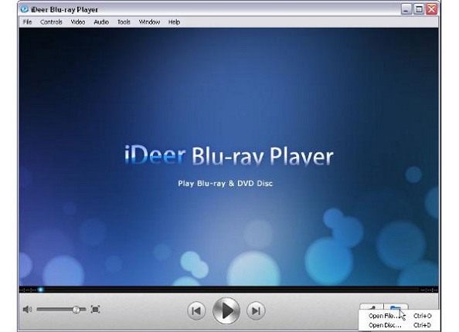The width and height of the screenshot is (459, 332).
Task: Mute audio with the speaker icon
Action: tap(28, 309)
